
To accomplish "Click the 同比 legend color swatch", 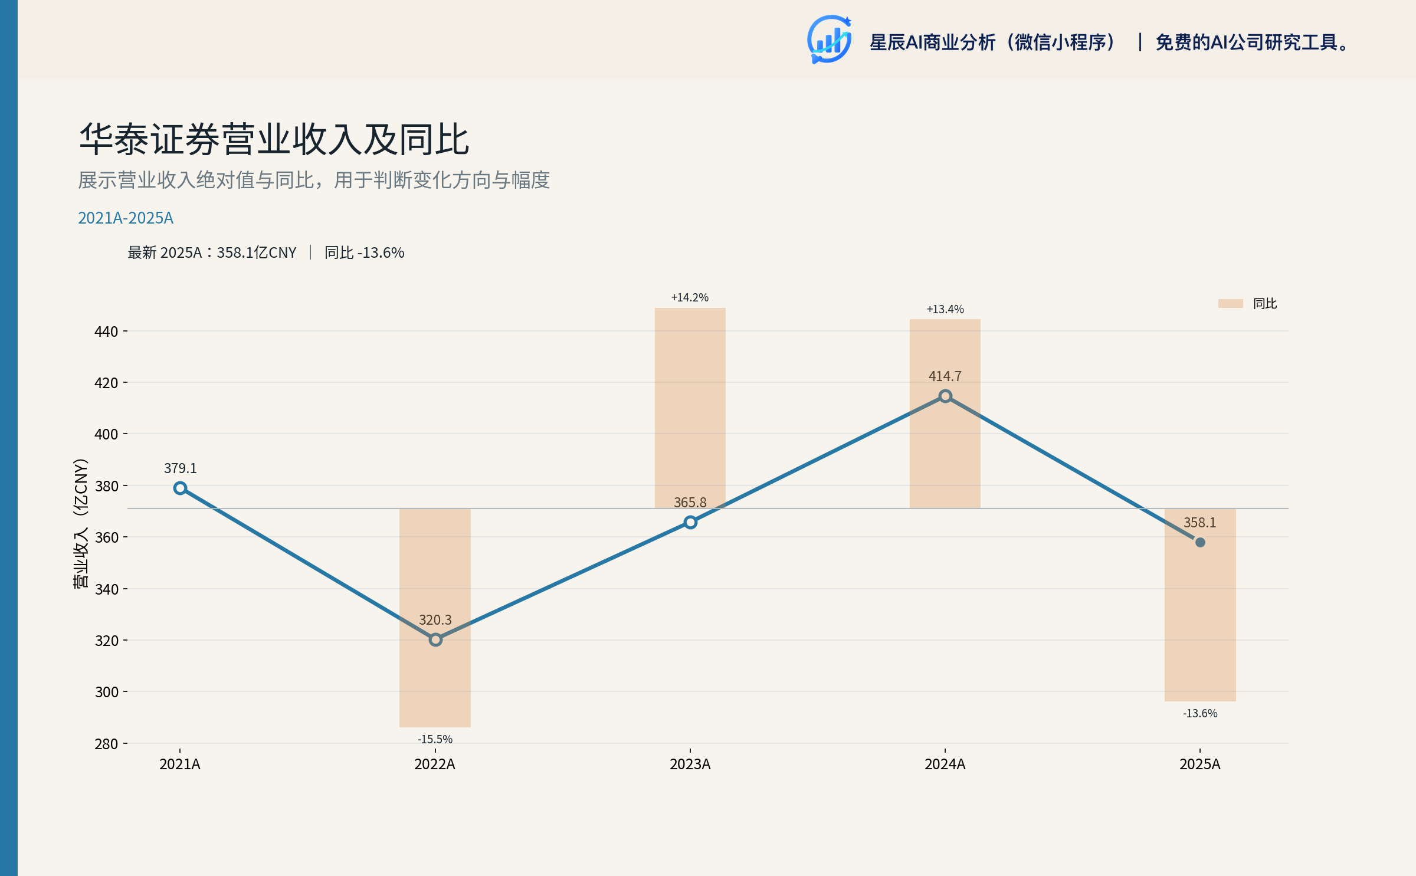I will point(1230,303).
